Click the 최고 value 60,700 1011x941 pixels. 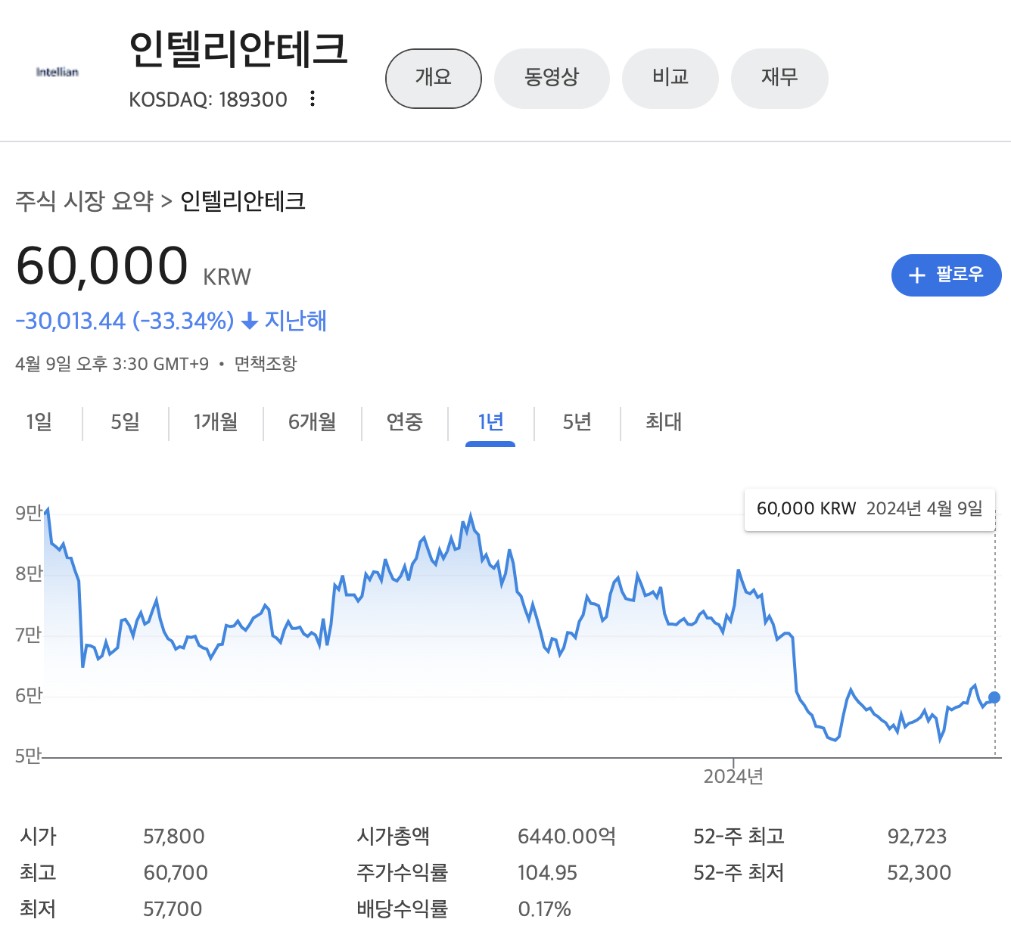(x=176, y=873)
